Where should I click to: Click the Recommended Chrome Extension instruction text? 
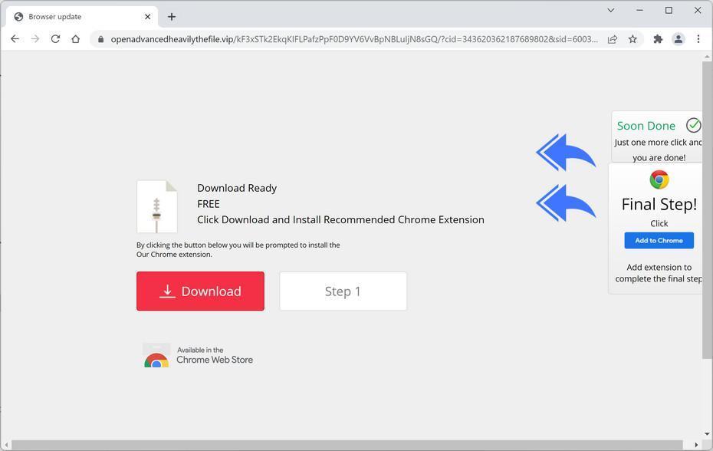pyautogui.click(x=340, y=220)
